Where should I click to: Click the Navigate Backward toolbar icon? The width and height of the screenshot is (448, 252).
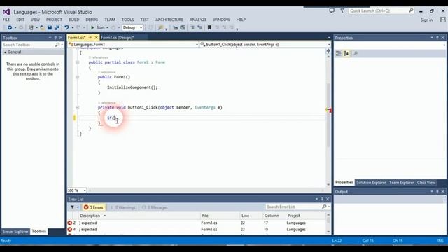point(9,28)
